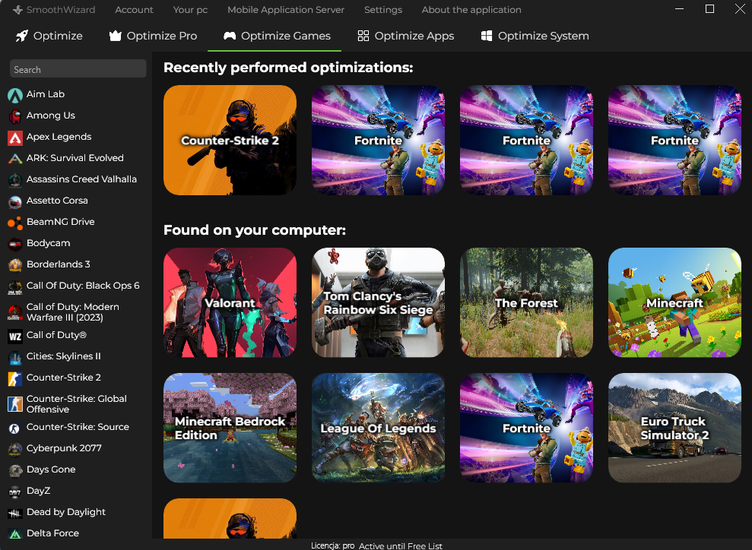Select Cyberpunk 2077 list entry text
This screenshot has width=752, height=550.
(65, 448)
